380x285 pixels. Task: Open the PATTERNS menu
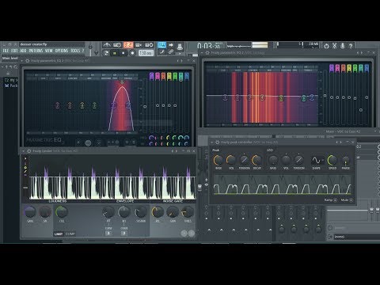click(x=36, y=51)
